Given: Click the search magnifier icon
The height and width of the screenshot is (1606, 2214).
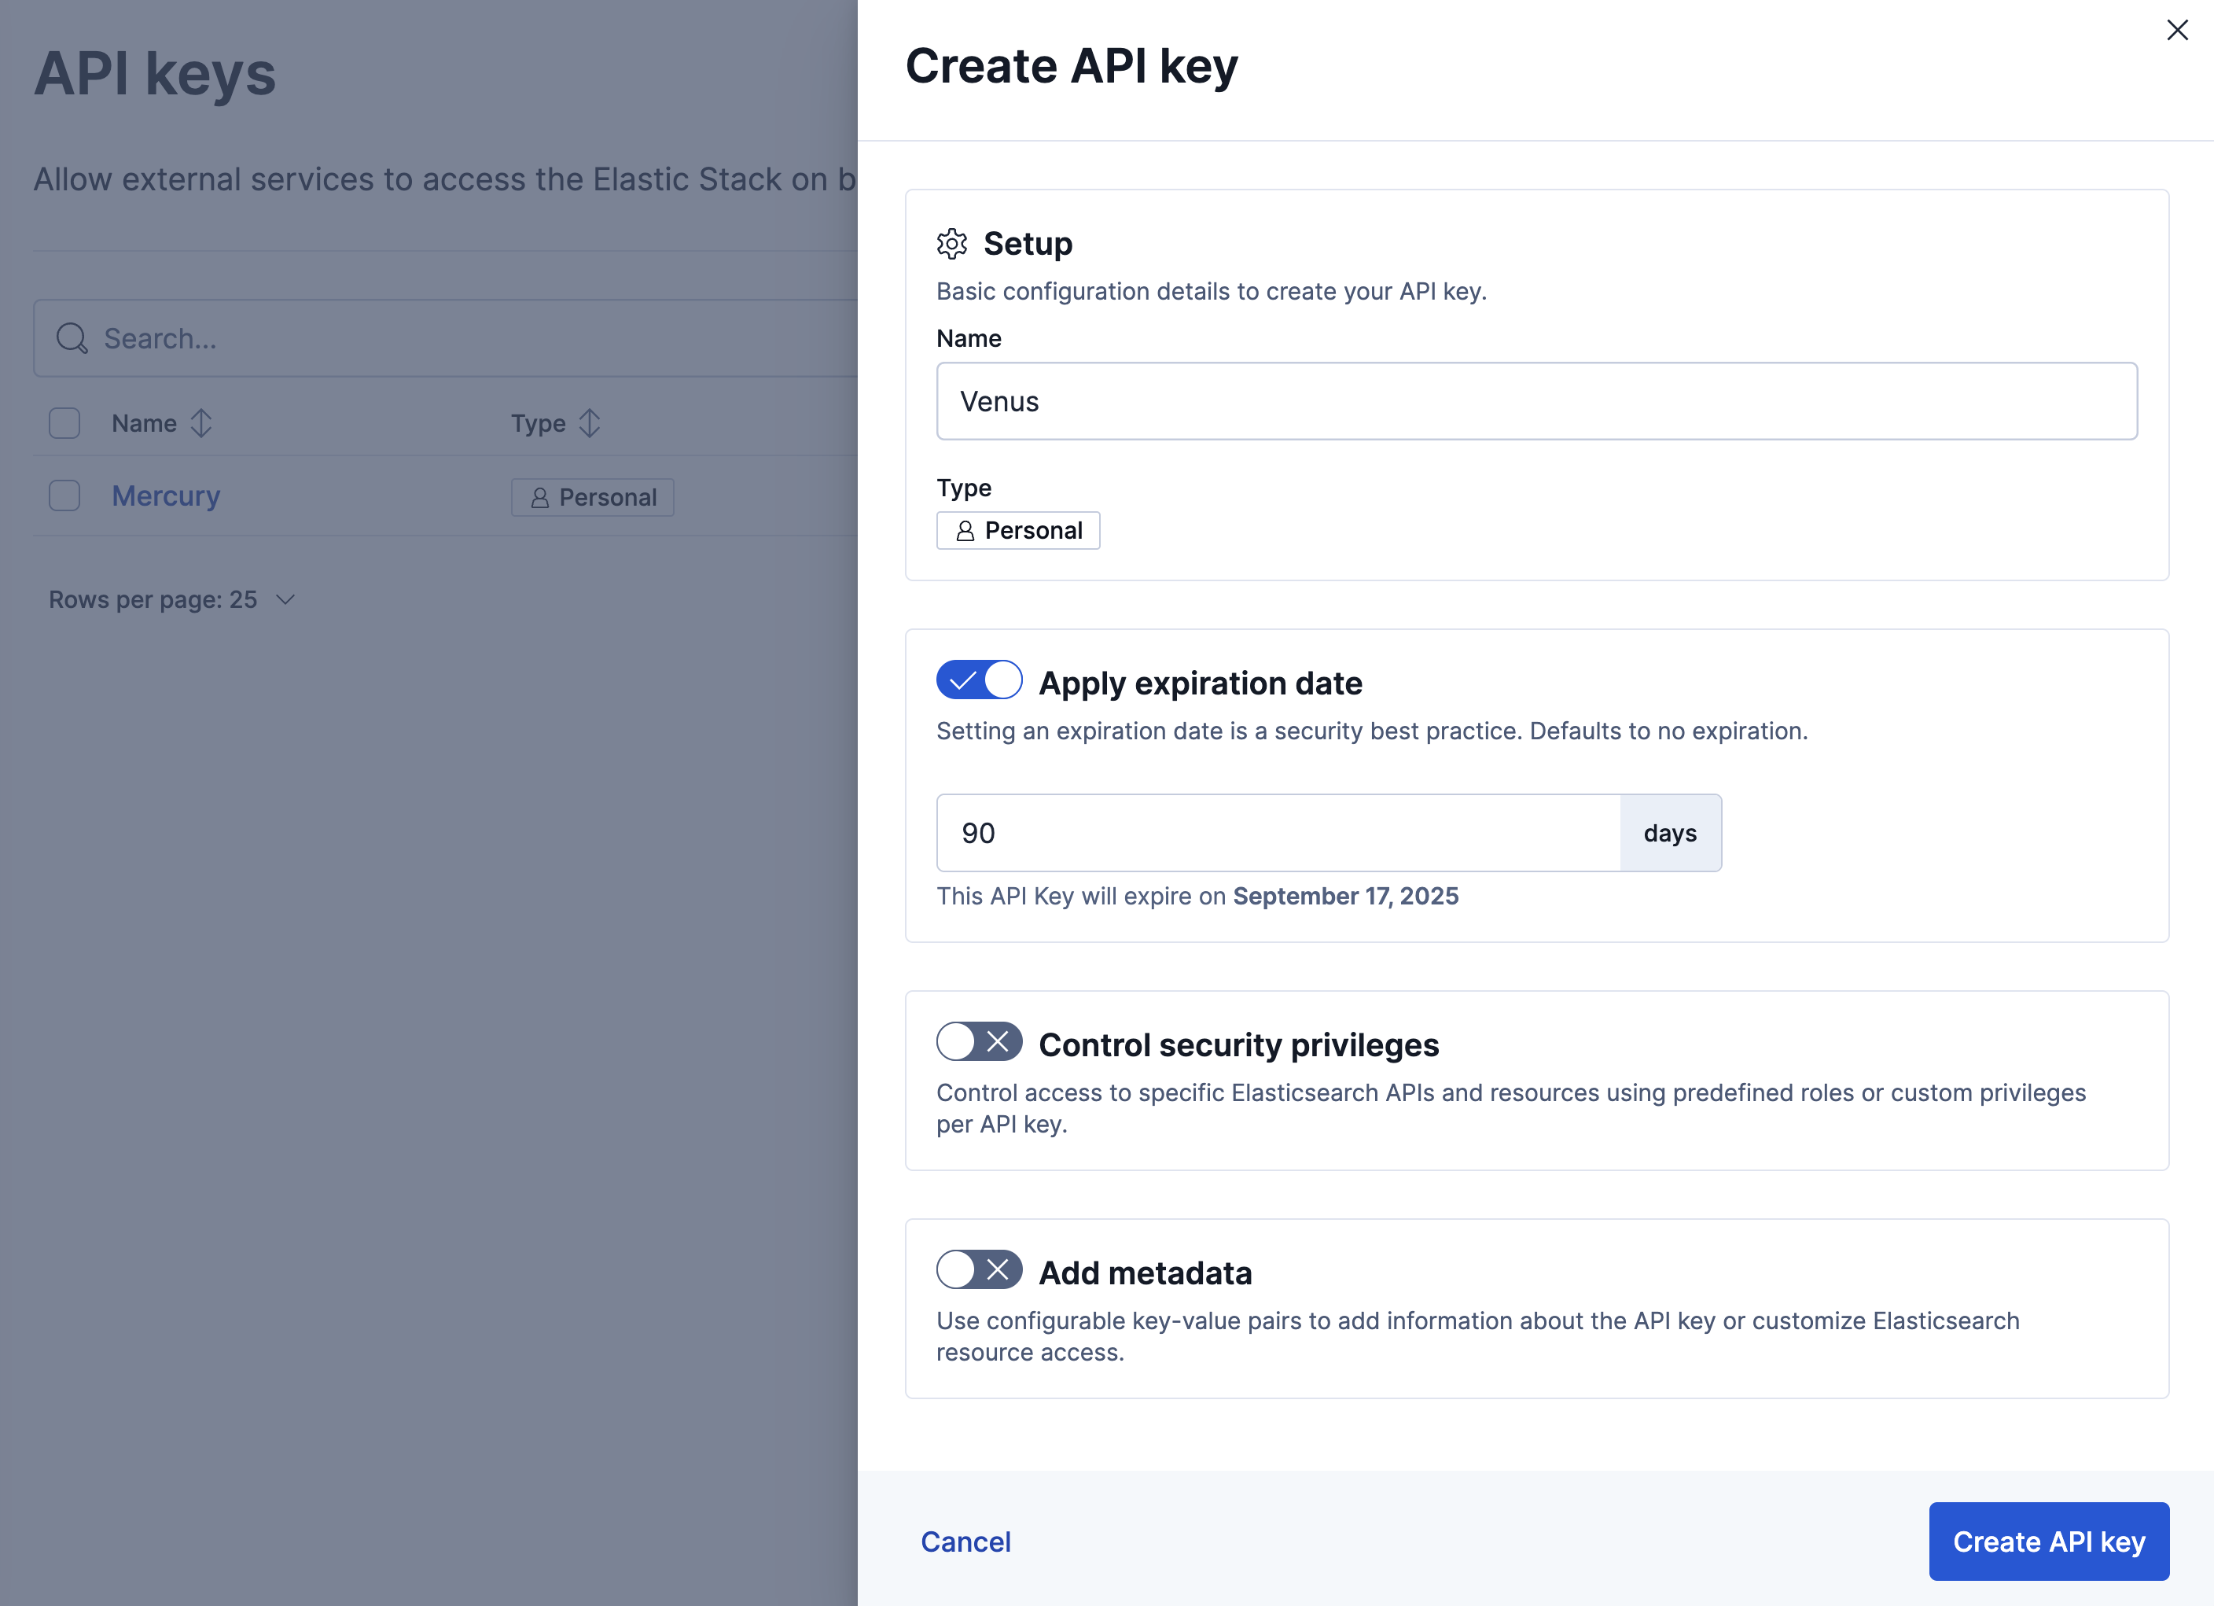Looking at the screenshot, I should point(72,338).
